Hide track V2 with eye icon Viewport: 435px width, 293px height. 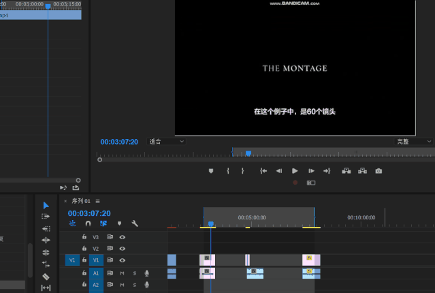tap(122, 249)
